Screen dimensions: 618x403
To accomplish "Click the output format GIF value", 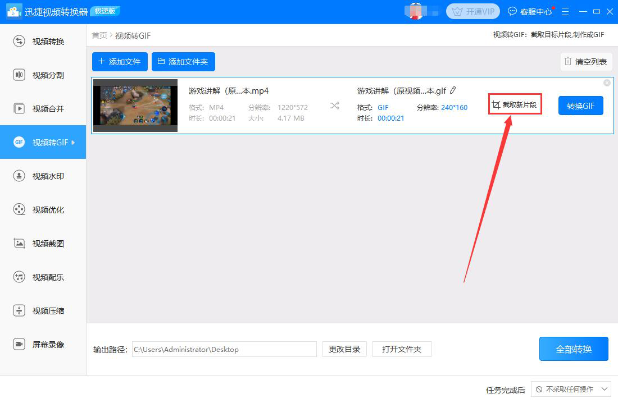I will 383,108.
